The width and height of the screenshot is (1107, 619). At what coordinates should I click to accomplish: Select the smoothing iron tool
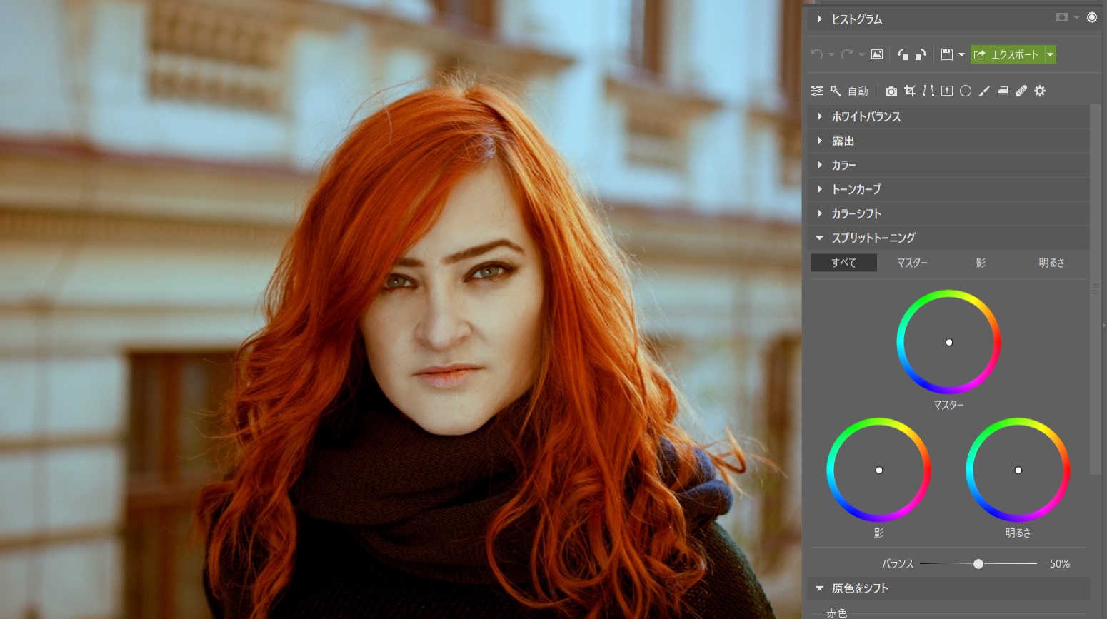click(1003, 91)
